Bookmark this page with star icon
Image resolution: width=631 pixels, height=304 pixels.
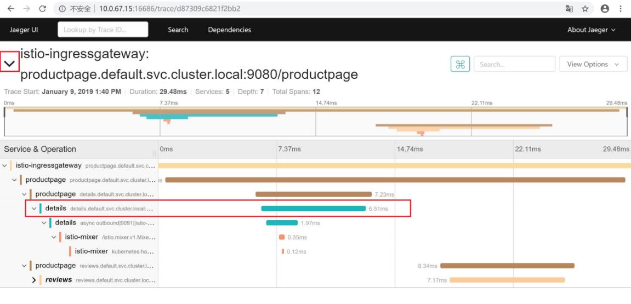pos(586,9)
